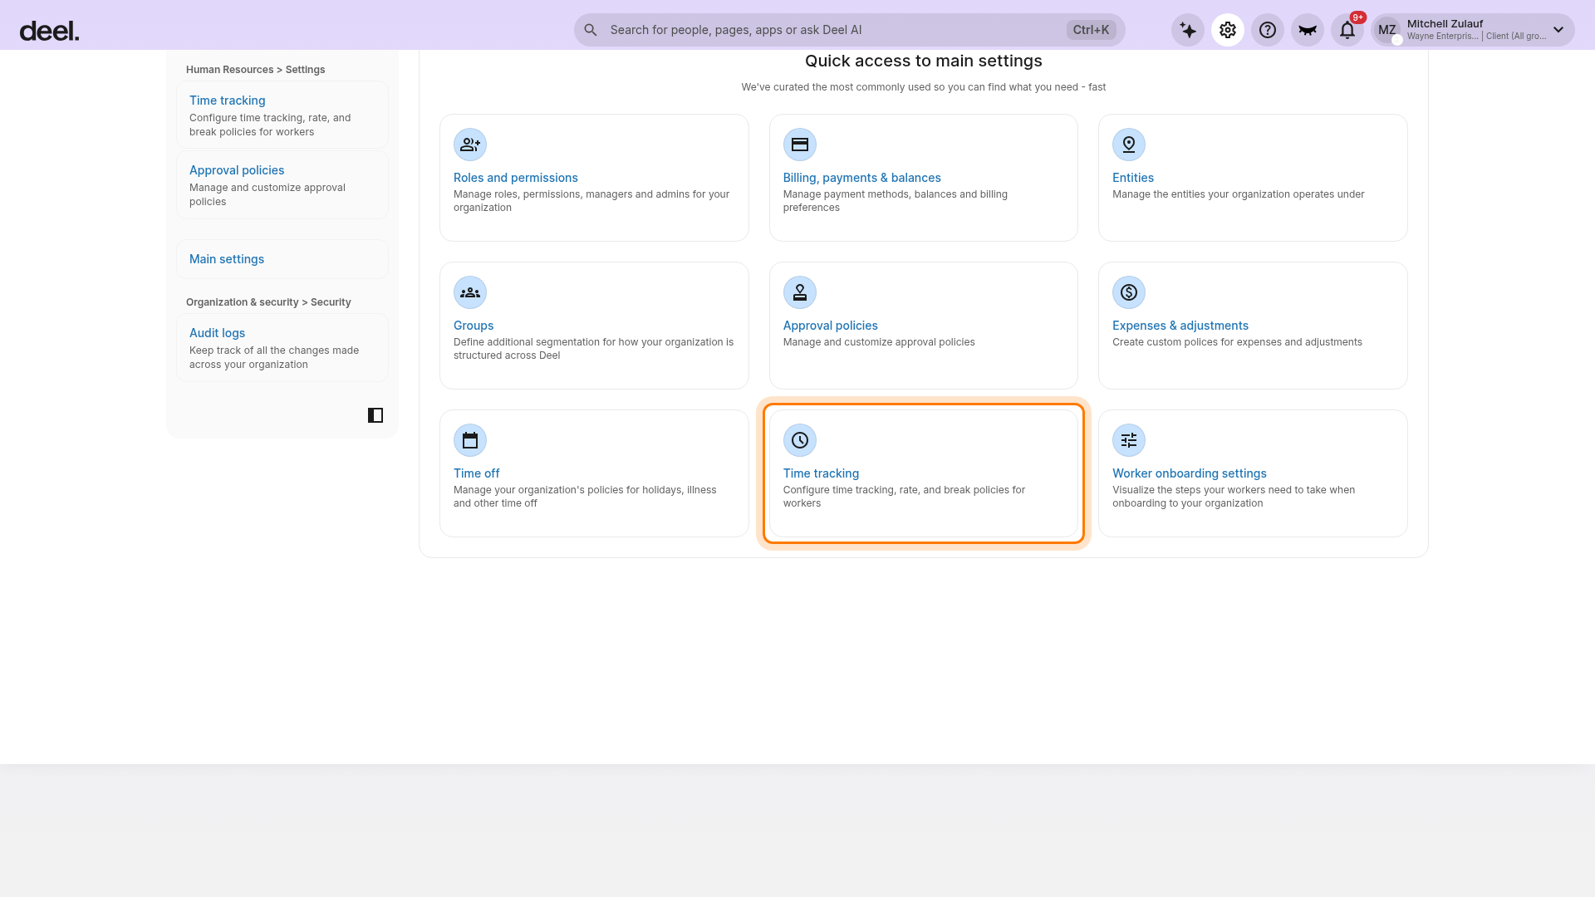Open the notifications bell
The height and width of the screenshot is (897, 1595).
[x=1347, y=30]
